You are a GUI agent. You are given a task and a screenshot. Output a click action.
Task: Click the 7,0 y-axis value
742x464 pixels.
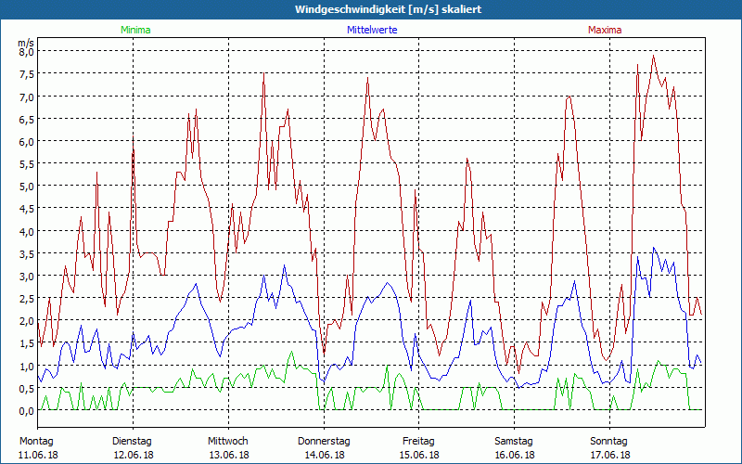(27, 97)
